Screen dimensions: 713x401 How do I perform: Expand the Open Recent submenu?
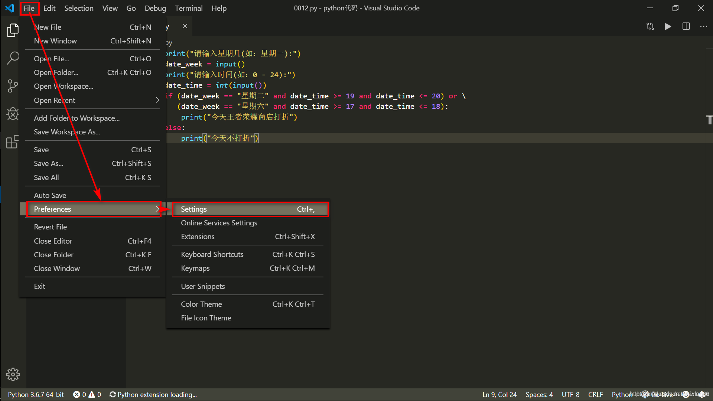92,100
